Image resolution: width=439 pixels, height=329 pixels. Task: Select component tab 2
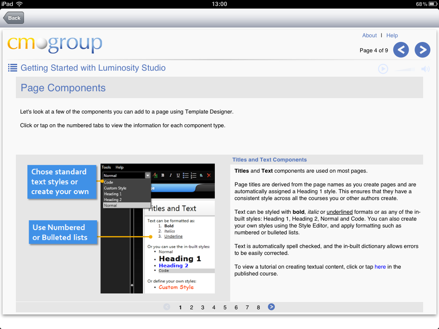coord(192,308)
